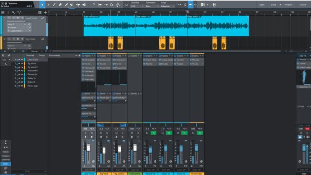Disable solo on Echo Vk channel 7
Image resolution: width=311 pixels, height=175 pixels.
click(x=184, y=133)
